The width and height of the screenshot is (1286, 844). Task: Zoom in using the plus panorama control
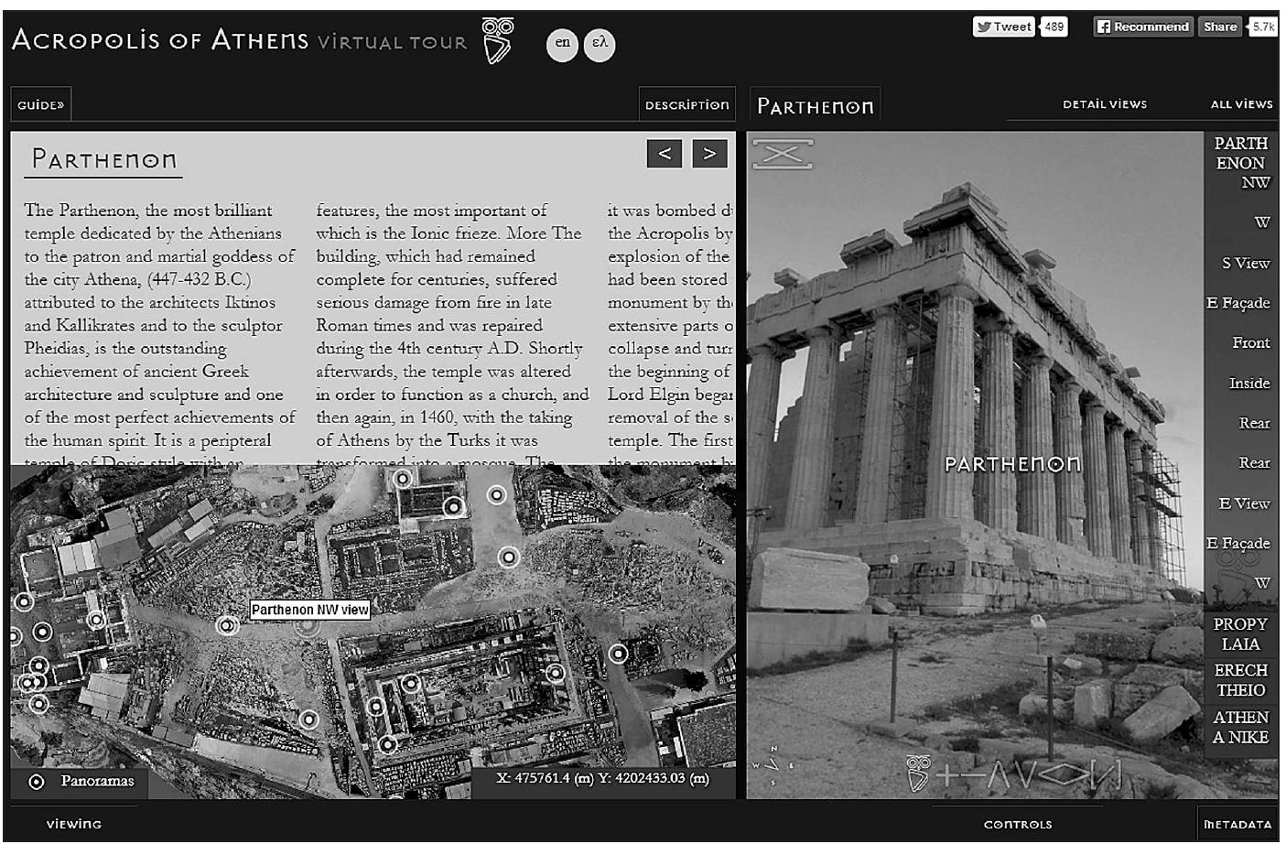[x=946, y=775]
